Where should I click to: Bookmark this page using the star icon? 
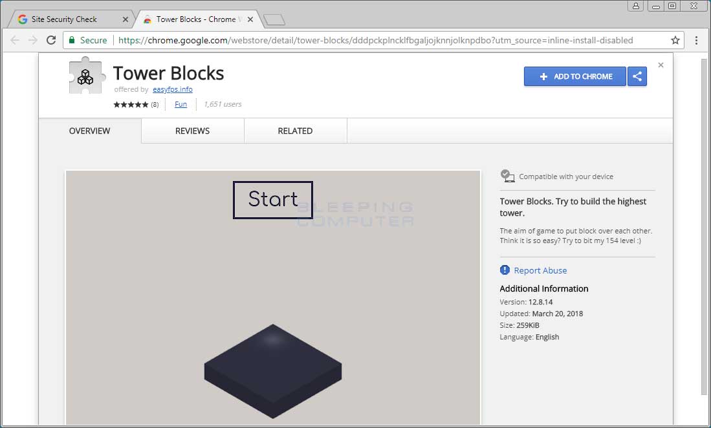(675, 40)
